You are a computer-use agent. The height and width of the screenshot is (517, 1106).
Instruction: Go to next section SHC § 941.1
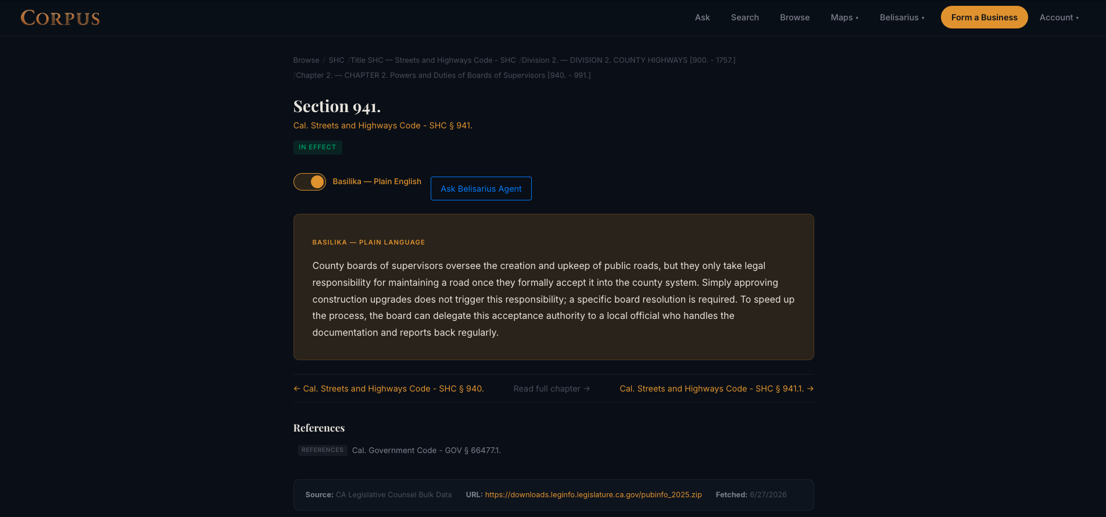click(x=717, y=389)
